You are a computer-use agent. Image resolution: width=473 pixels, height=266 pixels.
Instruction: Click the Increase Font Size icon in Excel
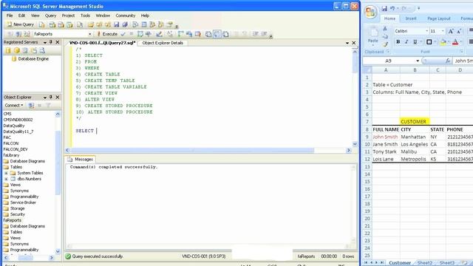pyautogui.click(x=451, y=31)
